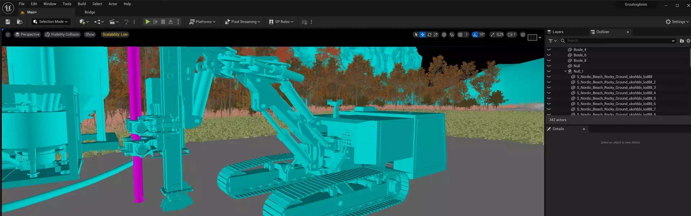691x216 pixels.
Task: Click the Scalability: Low button
Action: [x=115, y=35]
